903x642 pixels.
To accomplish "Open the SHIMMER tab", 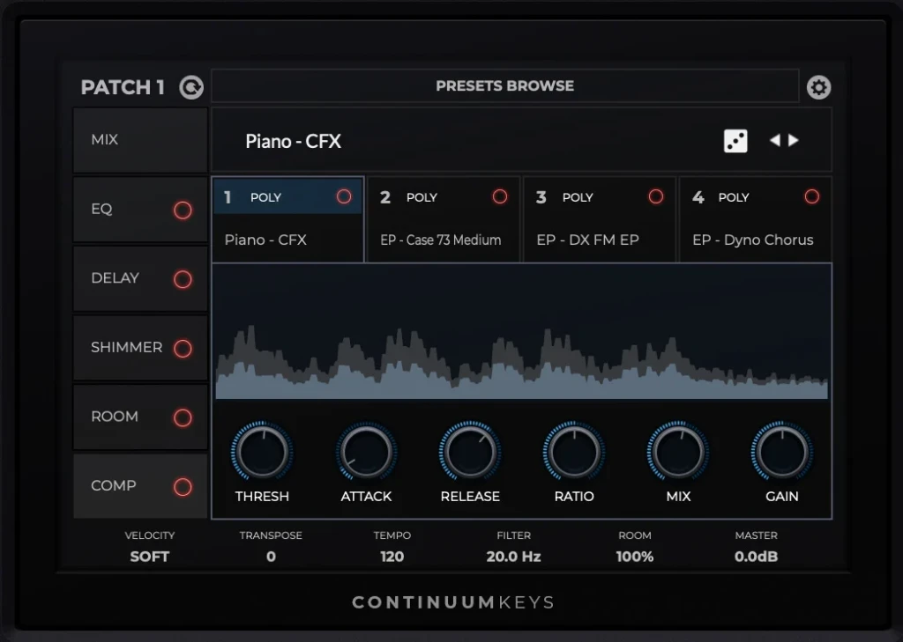I will 140,348.
